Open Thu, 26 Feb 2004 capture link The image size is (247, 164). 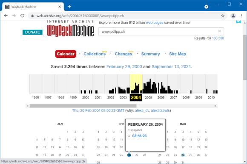coord(98,110)
